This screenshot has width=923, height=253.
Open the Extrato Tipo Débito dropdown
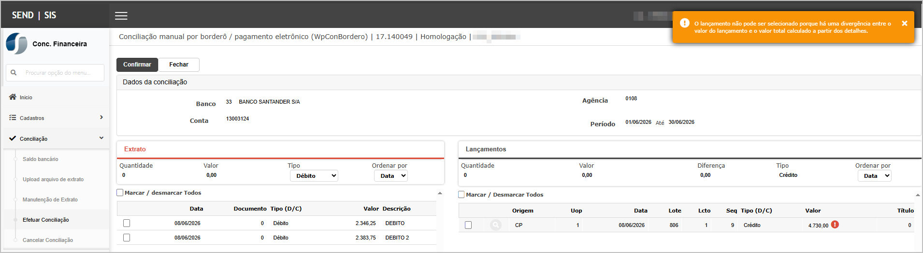click(314, 176)
